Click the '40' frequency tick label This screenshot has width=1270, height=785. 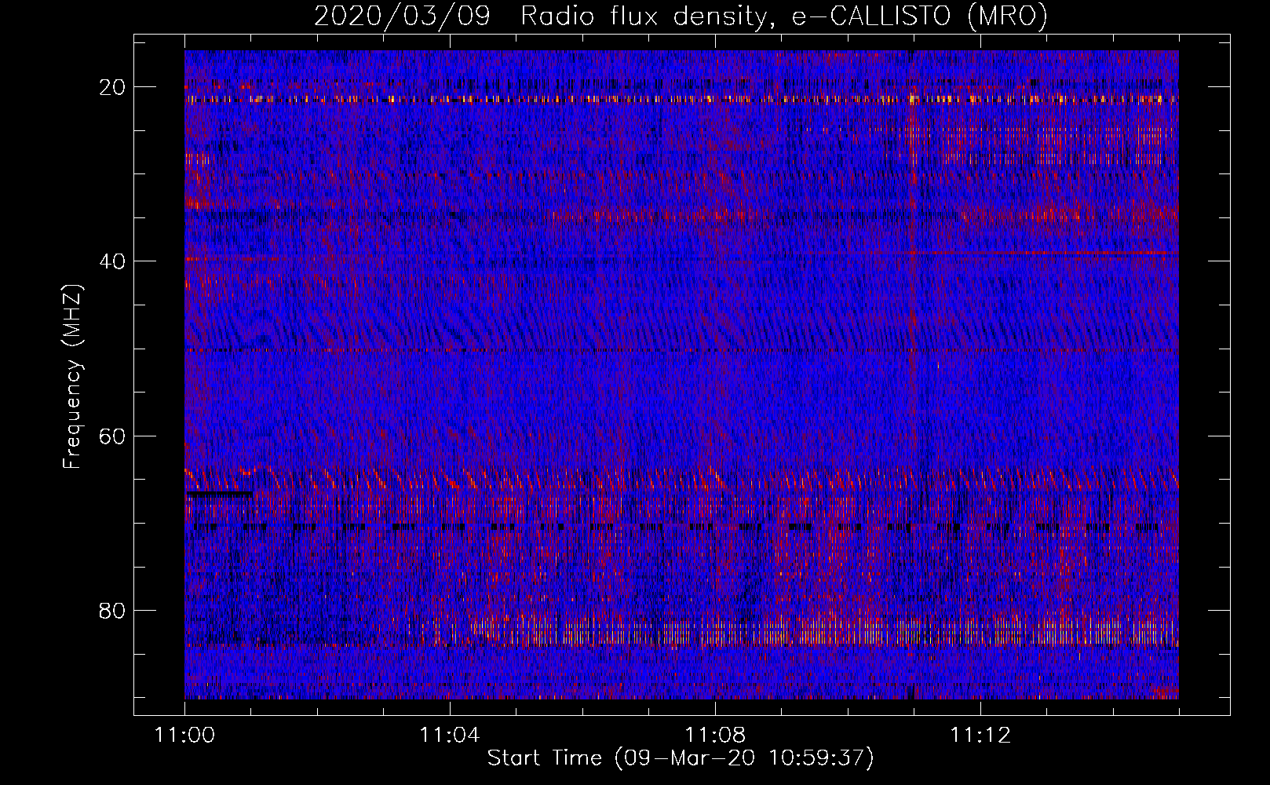pos(113,261)
